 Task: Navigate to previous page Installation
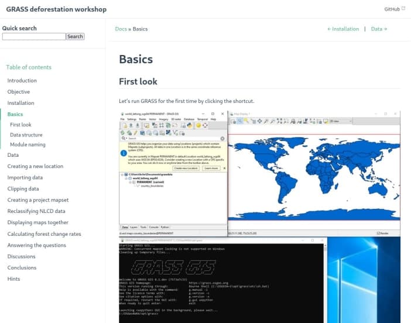coord(343,29)
